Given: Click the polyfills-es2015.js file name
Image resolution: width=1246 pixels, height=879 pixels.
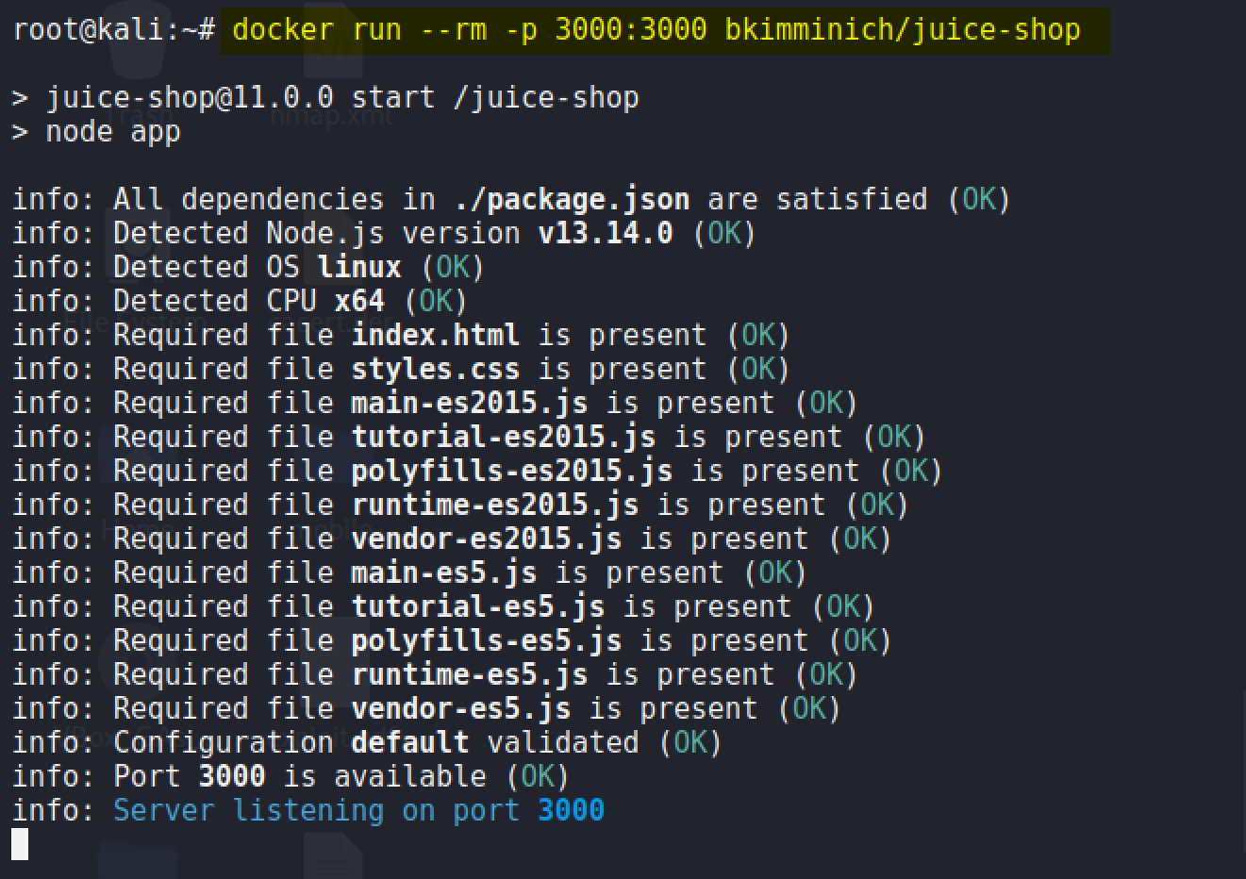Looking at the screenshot, I should 512,472.
